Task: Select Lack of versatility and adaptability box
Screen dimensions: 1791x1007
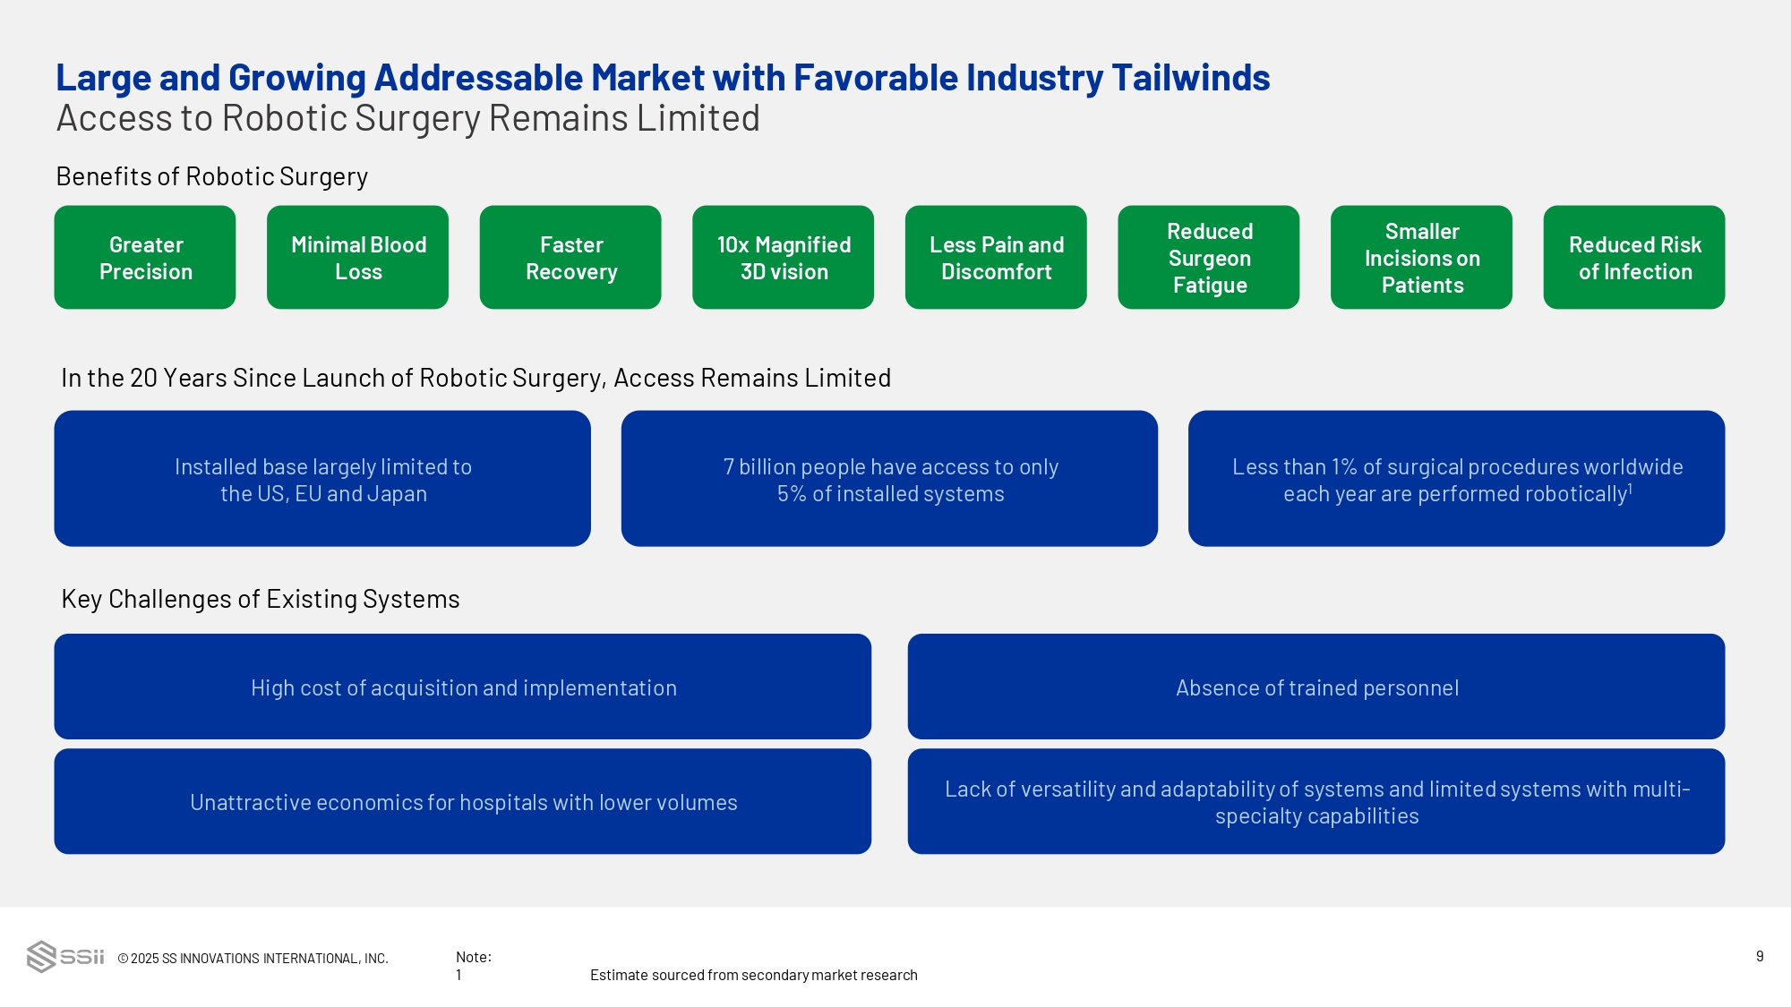Action: [x=1315, y=801]
